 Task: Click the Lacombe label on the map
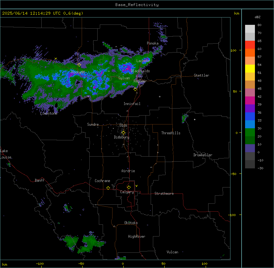(x=143, y=61)
